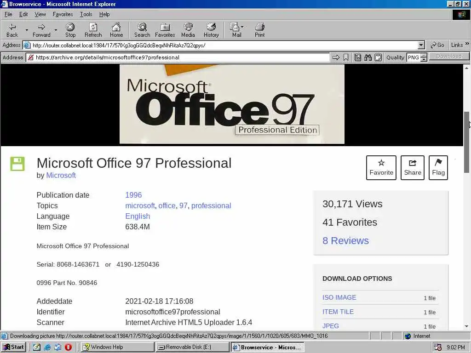Expand the IE address bar dropdown

point(421,46)
